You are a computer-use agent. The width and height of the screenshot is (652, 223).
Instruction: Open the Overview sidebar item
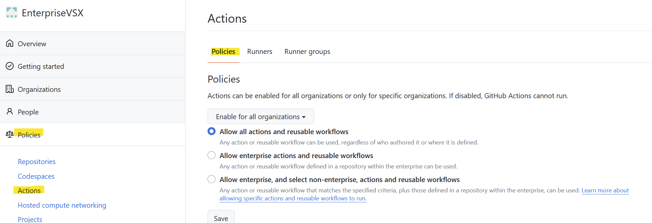click(93, 44)
